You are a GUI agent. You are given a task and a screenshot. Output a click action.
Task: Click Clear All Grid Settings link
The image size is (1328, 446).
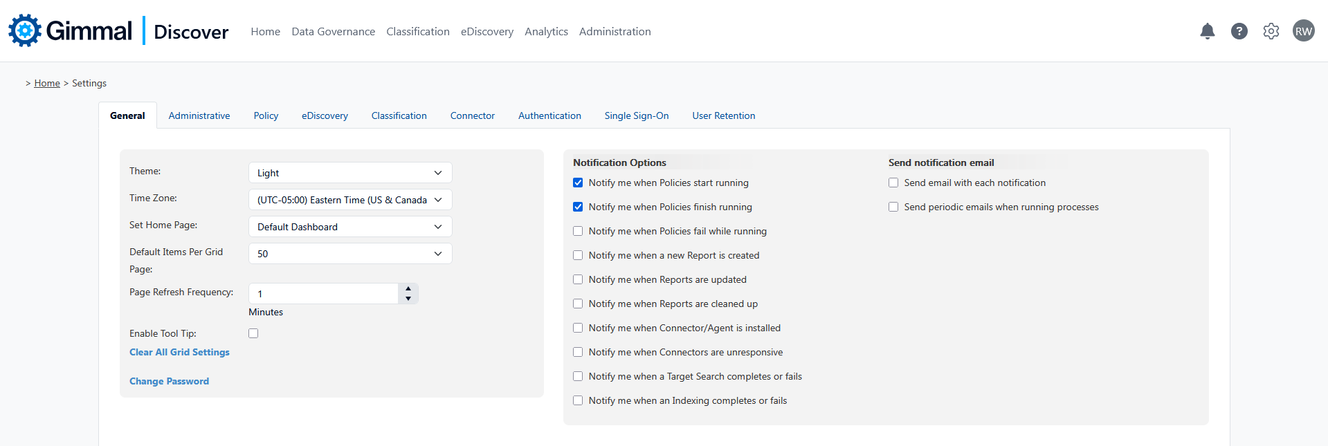[x=179, y=352]
